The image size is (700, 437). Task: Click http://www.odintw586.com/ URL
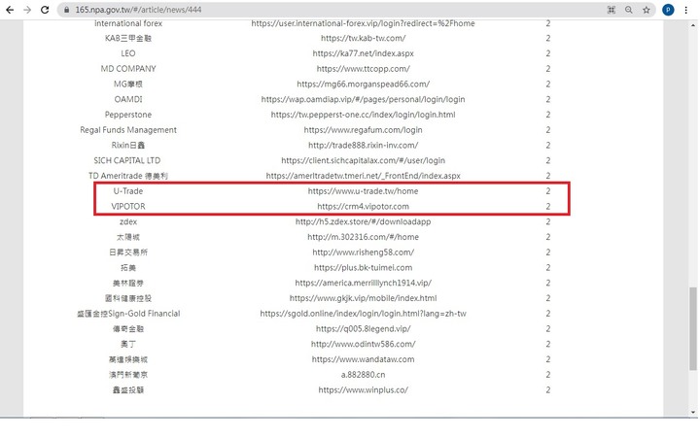pyautogui.click(x=363, y=344)
